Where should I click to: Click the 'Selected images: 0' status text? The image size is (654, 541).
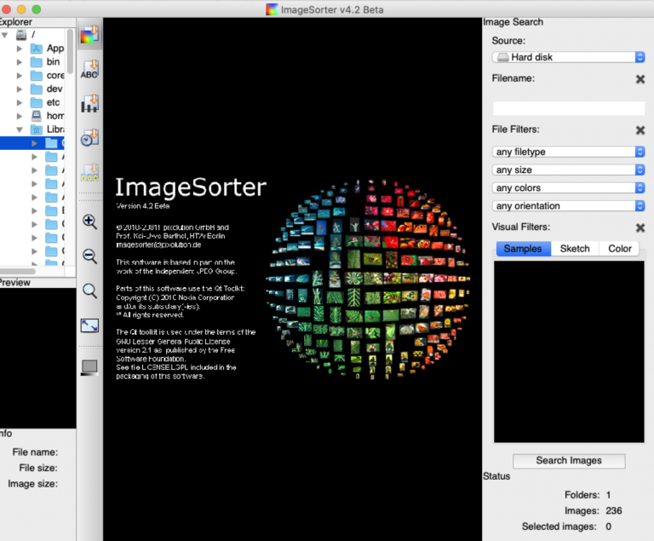(567, 527)
